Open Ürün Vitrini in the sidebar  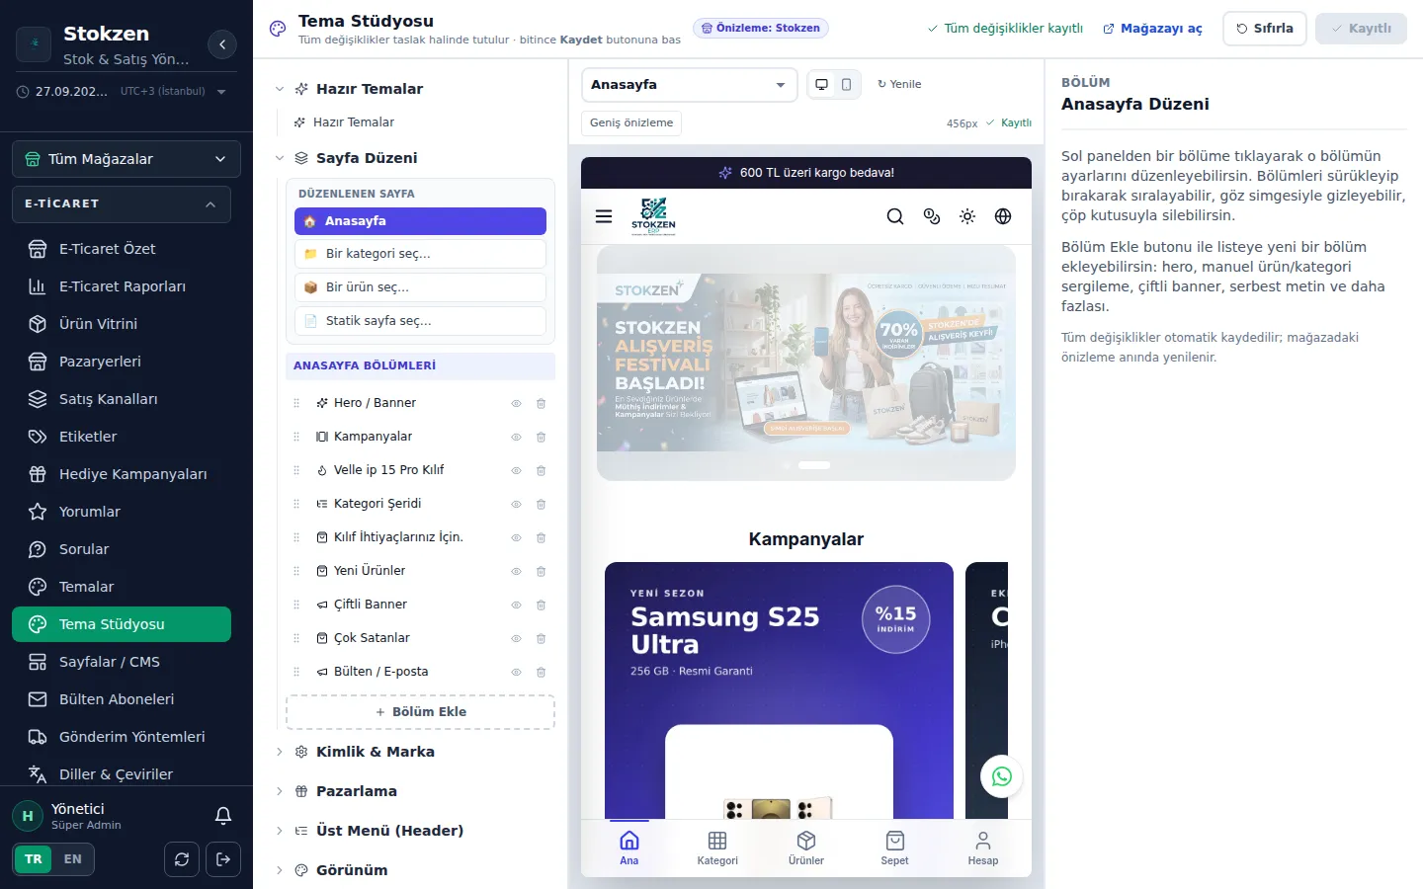[x=121, y=324]
